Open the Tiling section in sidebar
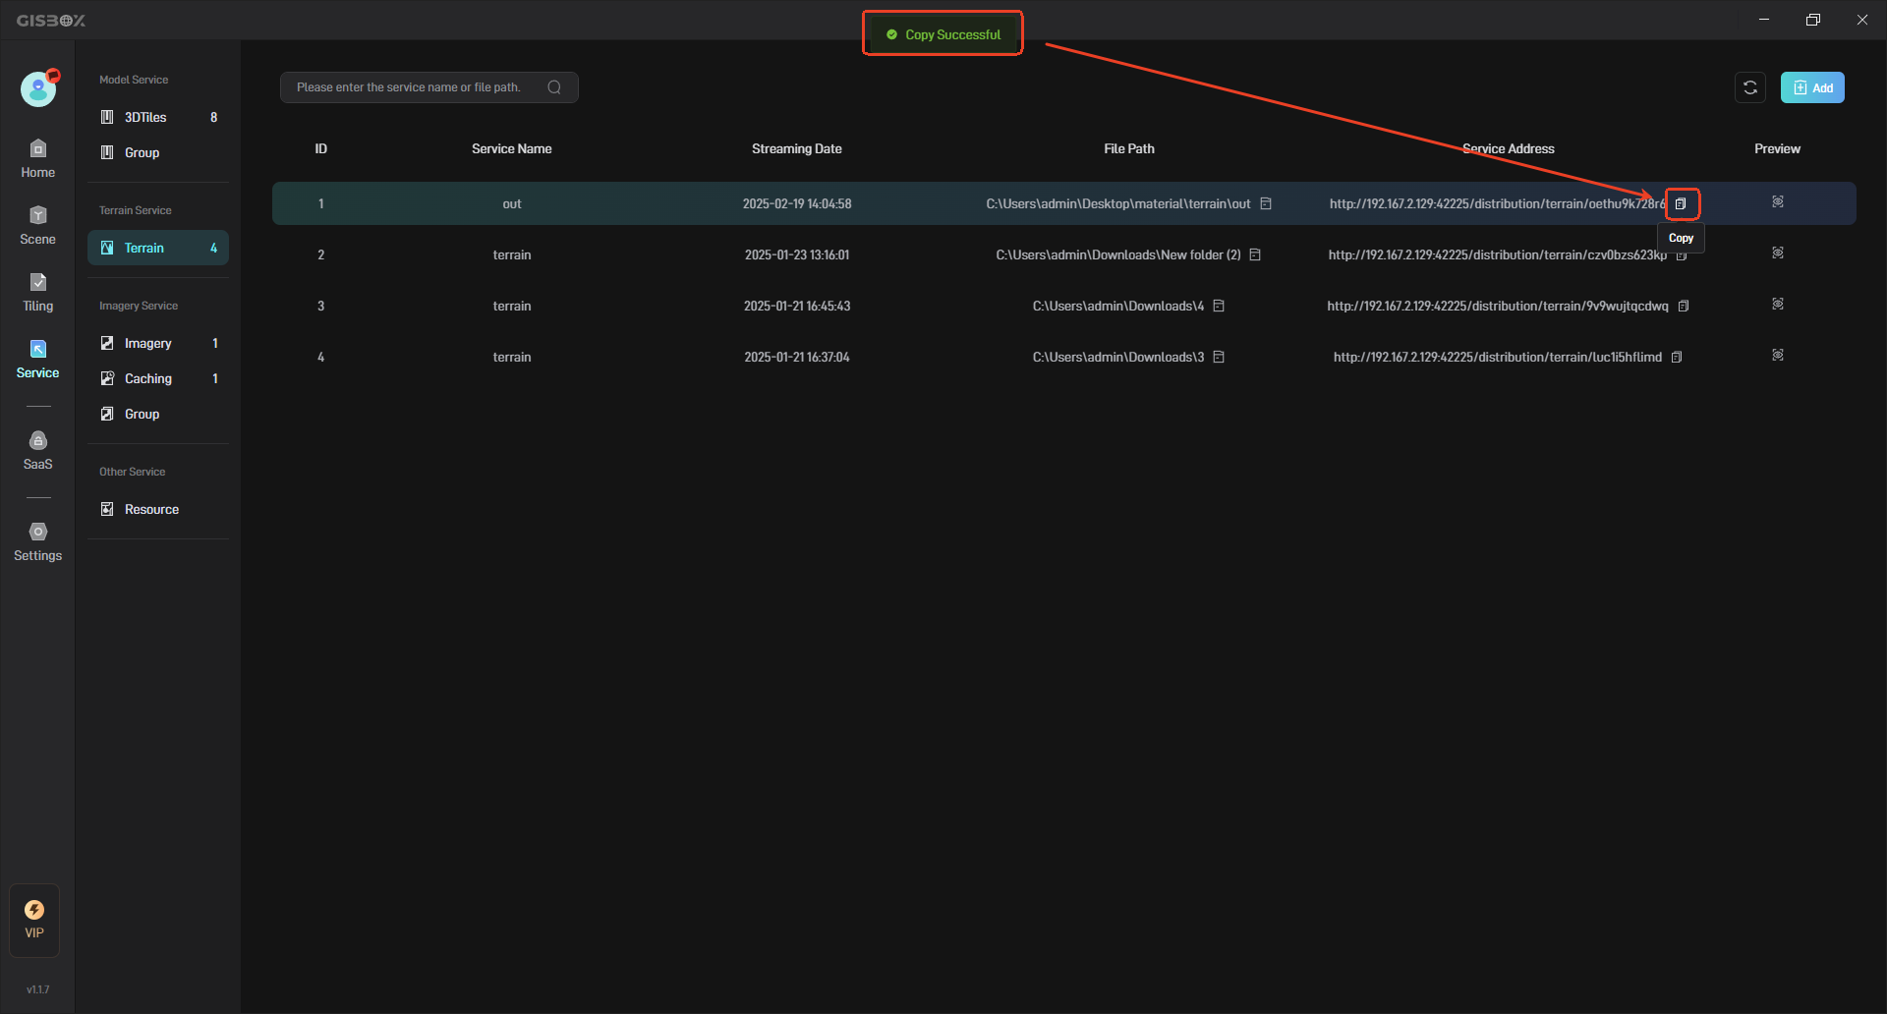This screenshot has height=1014, width=1887. click(37, 292)
